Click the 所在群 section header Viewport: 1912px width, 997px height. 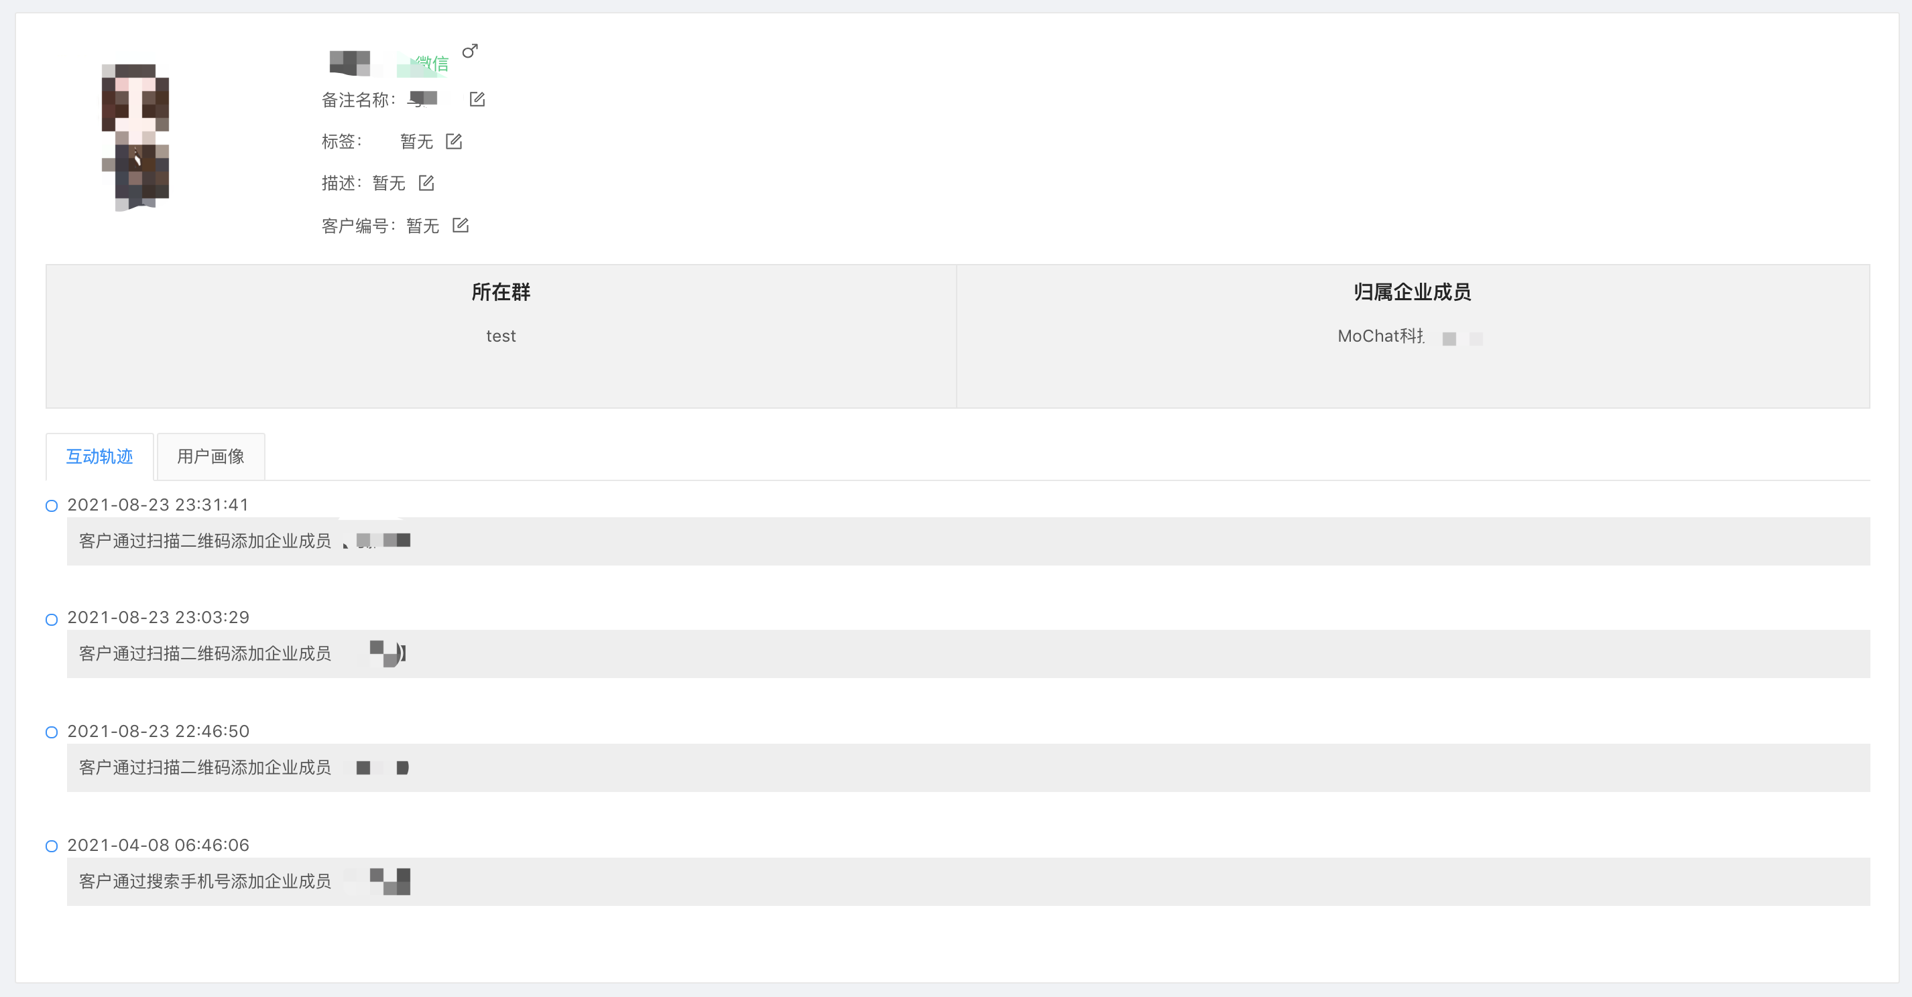tap(501, 291)
